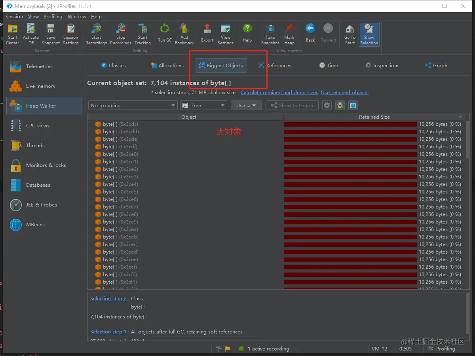Open the Databases sidebar section
The width and height of the screenshot is (475, 356).
point(44,185)
